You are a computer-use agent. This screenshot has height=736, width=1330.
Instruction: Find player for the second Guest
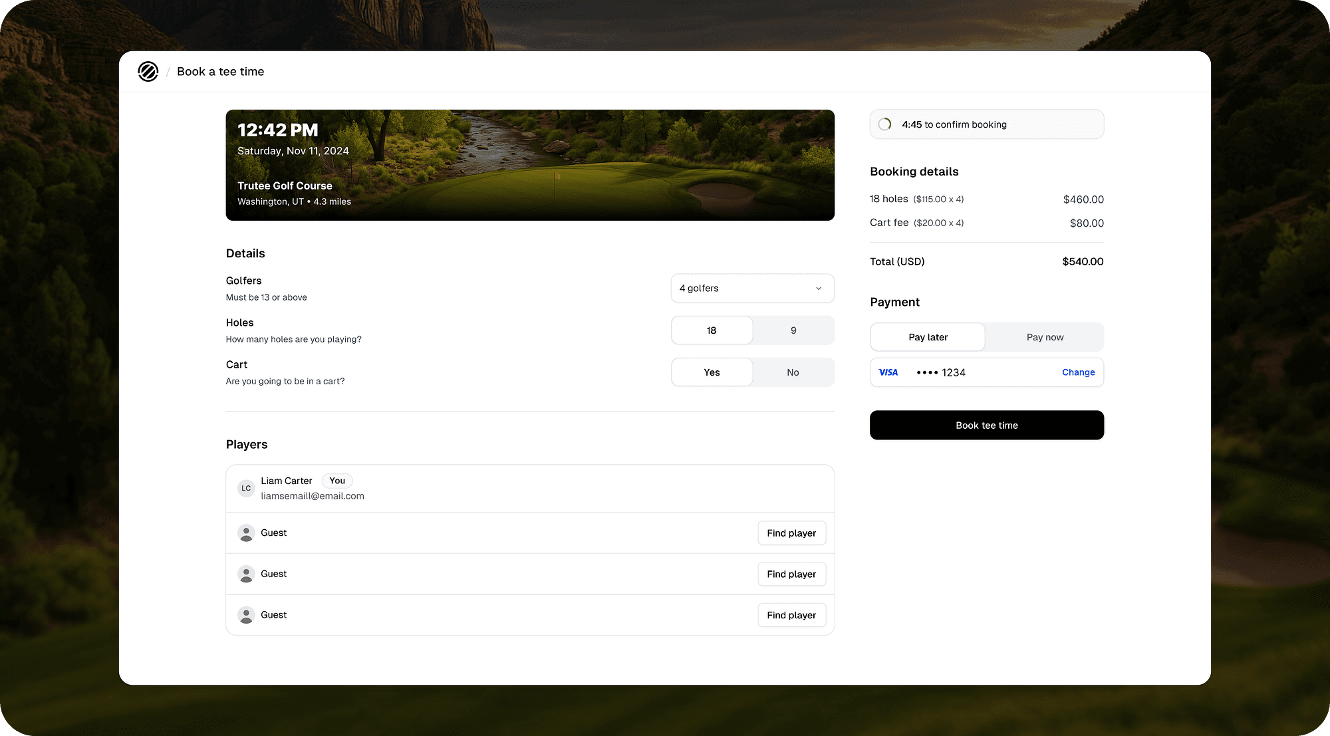pyautogui.click(x=791, y=574)
